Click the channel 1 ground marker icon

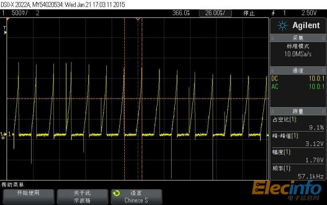(x=3, y=135)
